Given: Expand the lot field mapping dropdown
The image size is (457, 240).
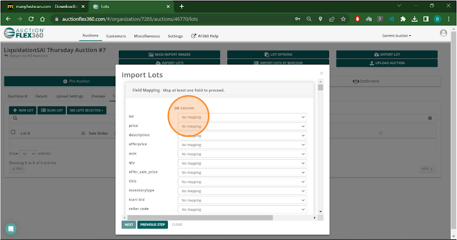Looking at the screenshot, I should coord(242,117).
